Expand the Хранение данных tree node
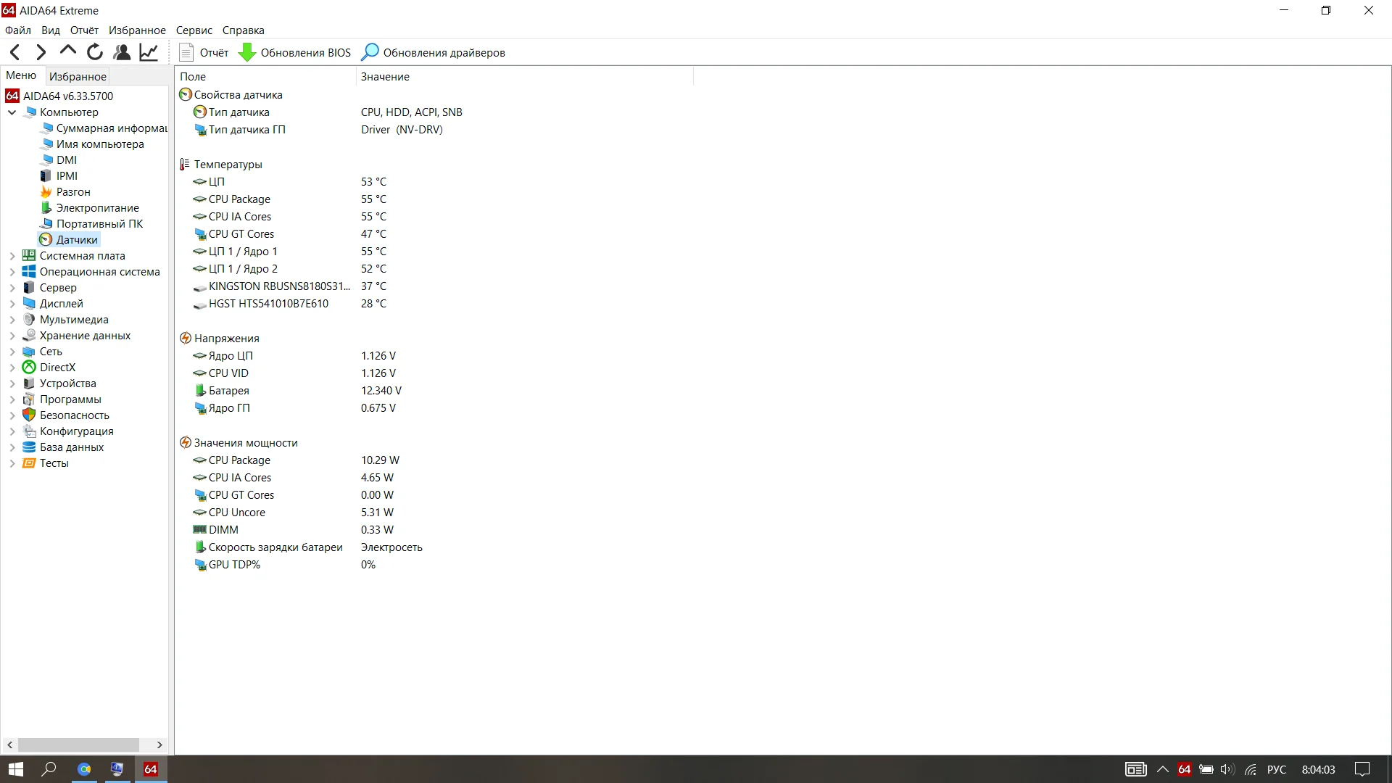1392x783 pixels. pyautogui.click(x=12, y=336)
